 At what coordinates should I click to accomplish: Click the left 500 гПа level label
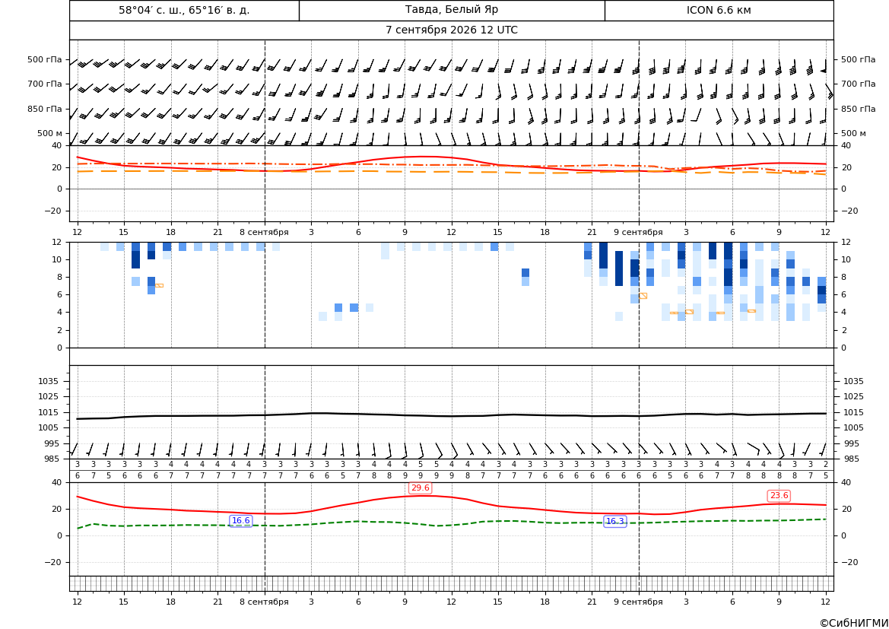(44, 59)
